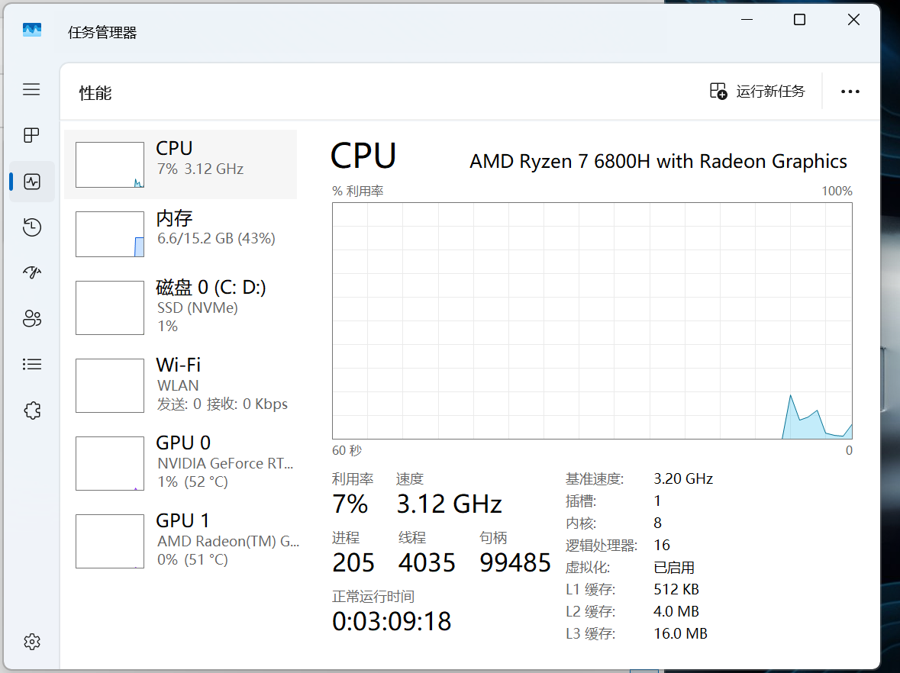Click the GPU 0 mini graph thumbnail
Viewport: 900px width, 673px height.
coord(110,464)
